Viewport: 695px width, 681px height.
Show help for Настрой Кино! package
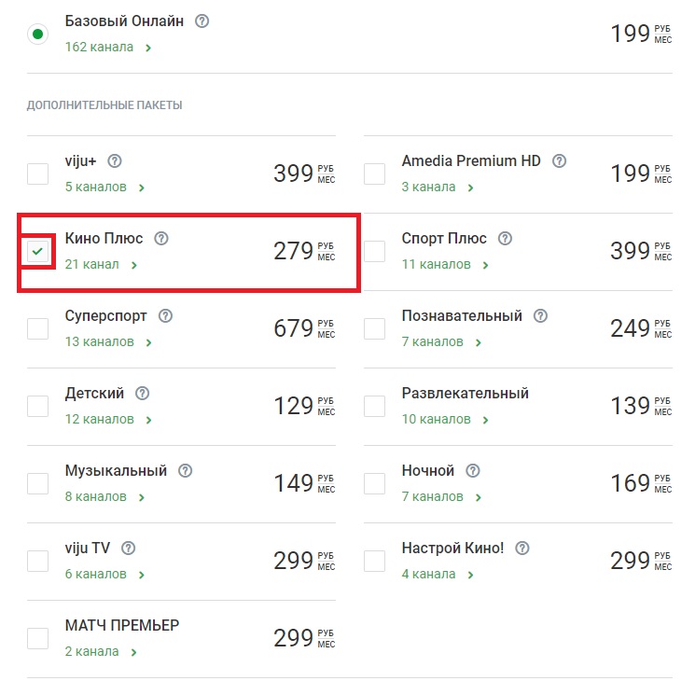522,549
